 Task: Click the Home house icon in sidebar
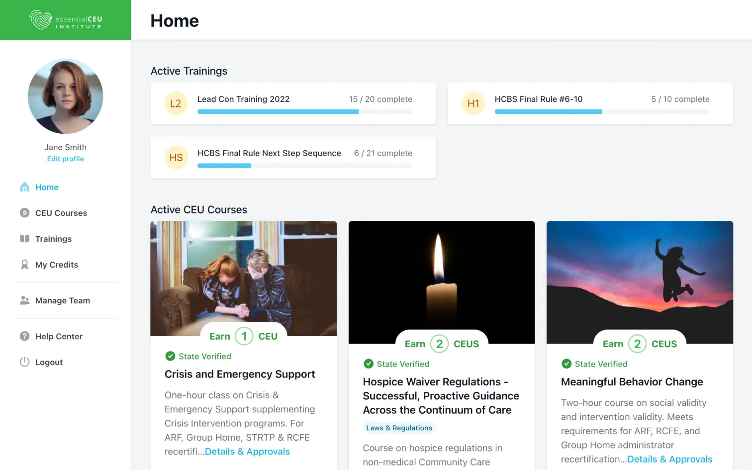pos(24,187)
